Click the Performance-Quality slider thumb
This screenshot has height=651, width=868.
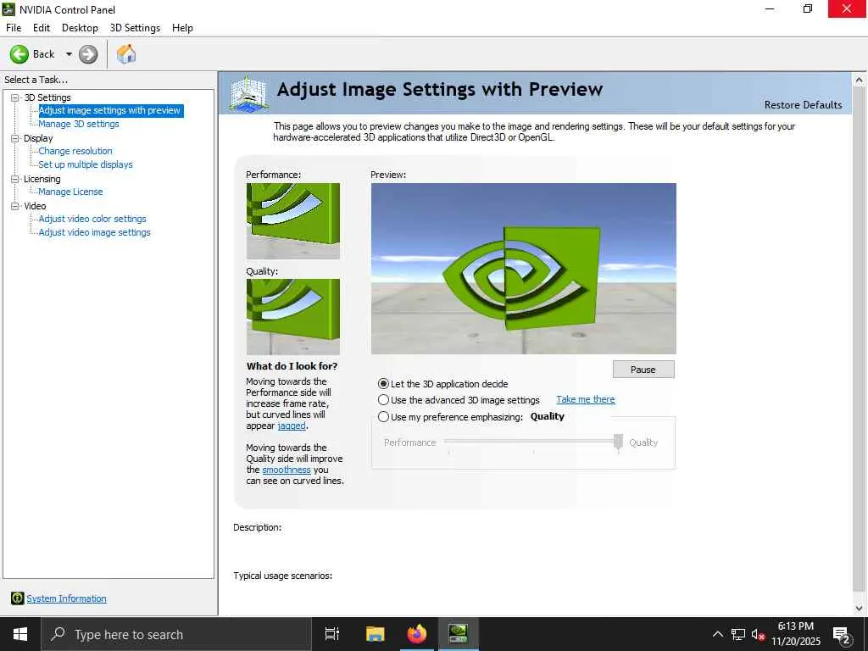tap(618, 442)
